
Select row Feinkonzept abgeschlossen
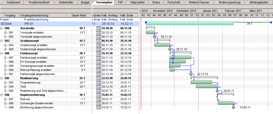pos(69,74)
